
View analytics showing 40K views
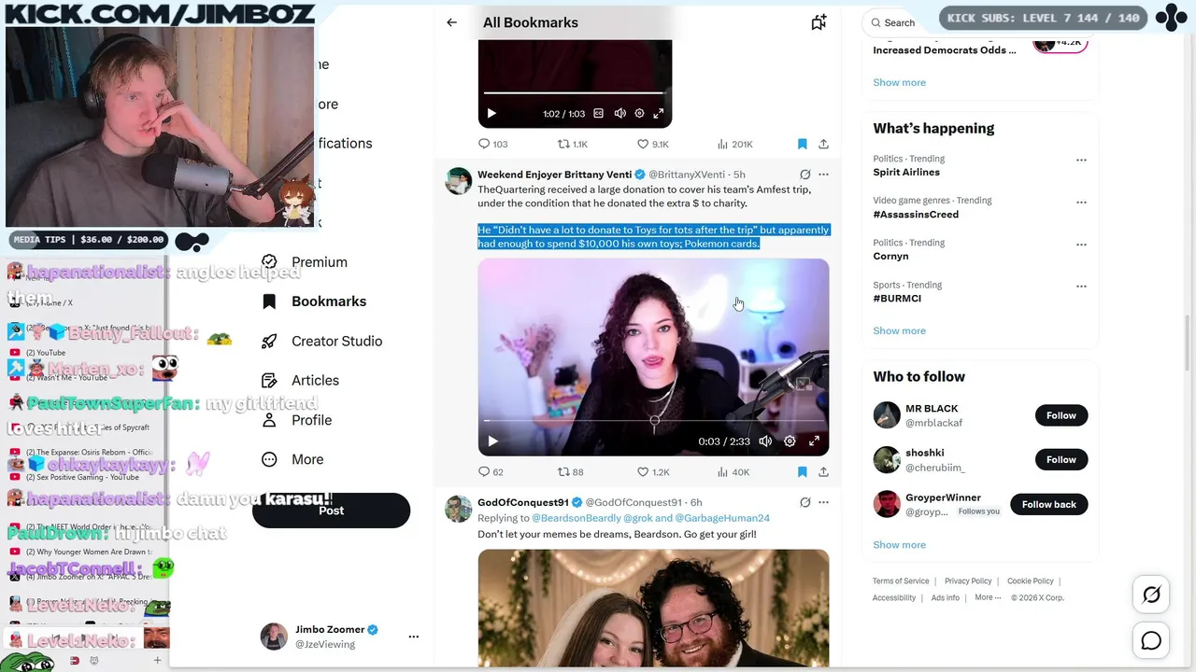733,472
